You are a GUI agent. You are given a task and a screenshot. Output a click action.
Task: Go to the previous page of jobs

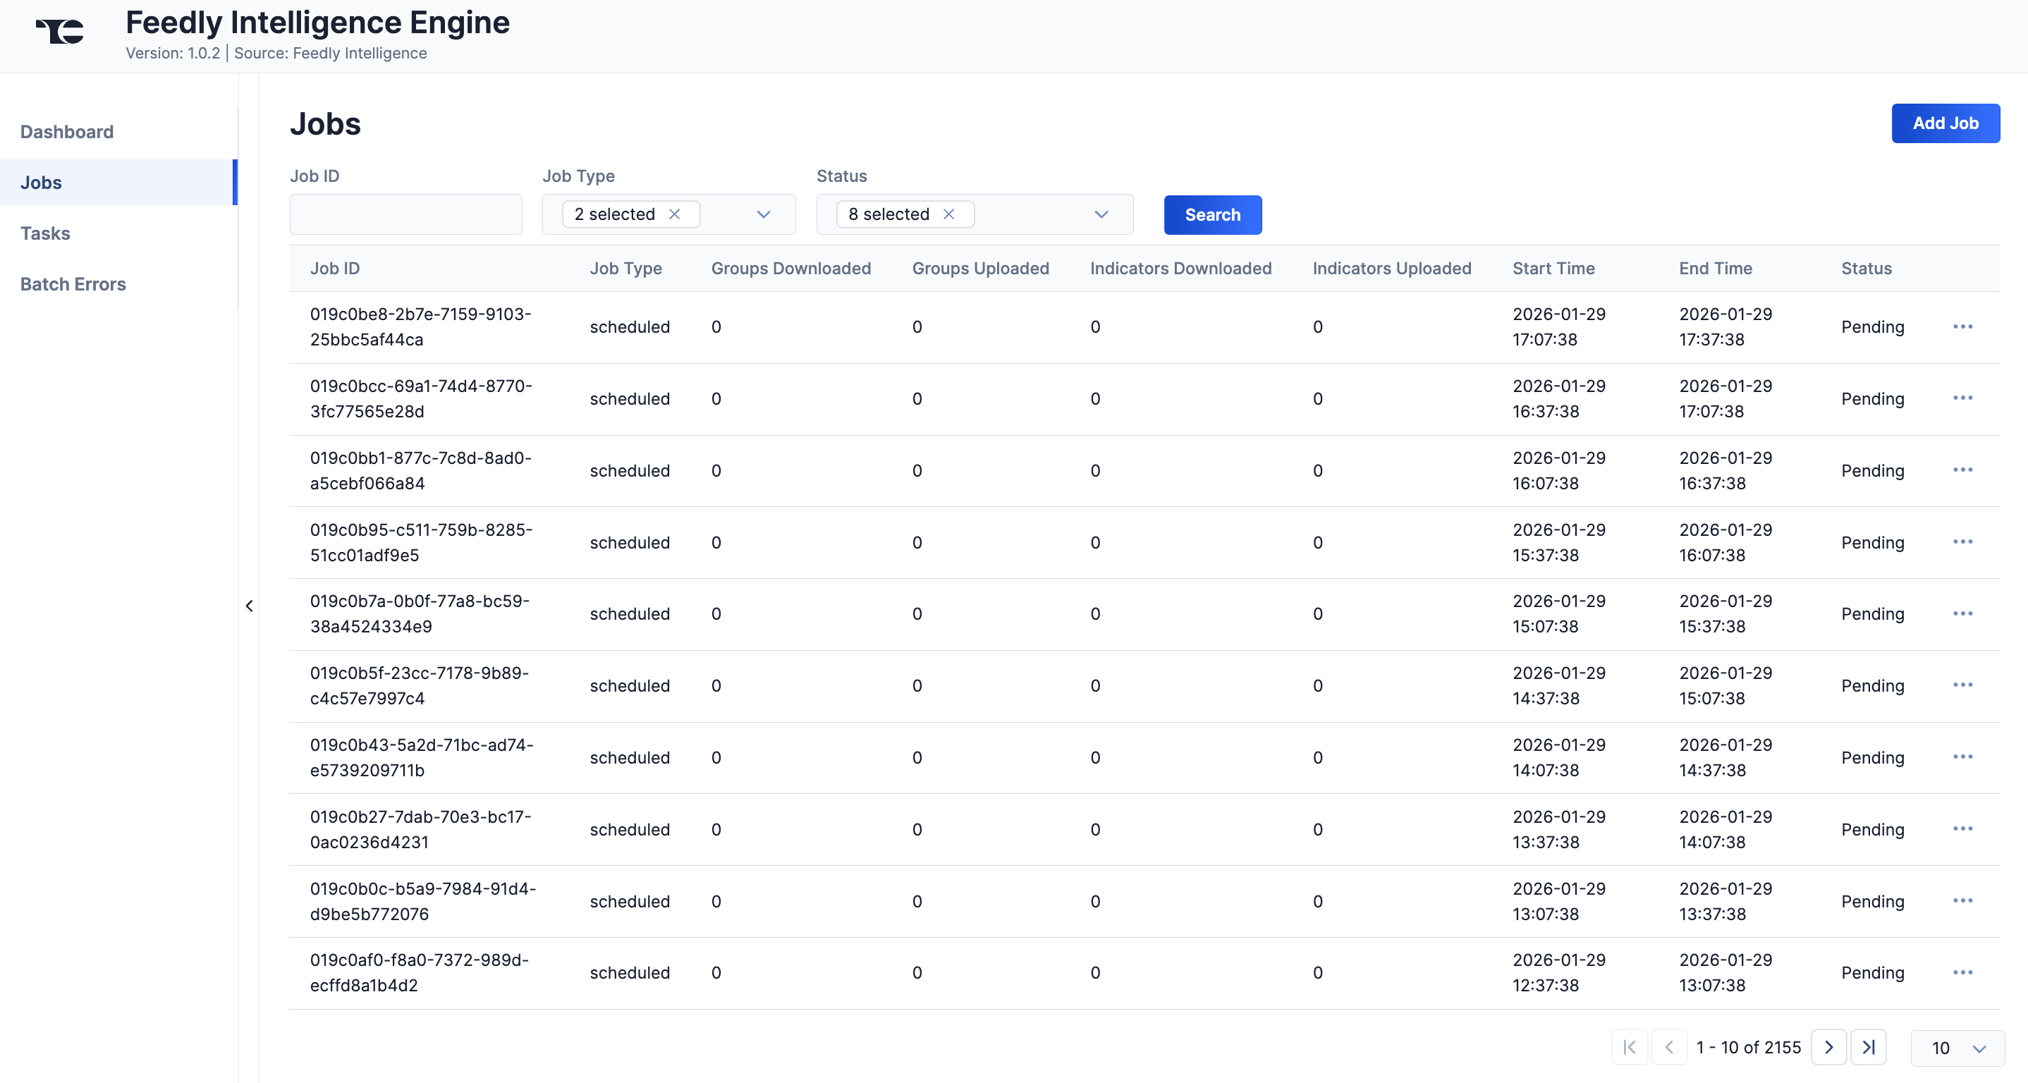pyautogui.click(x=1670, y=1048)
